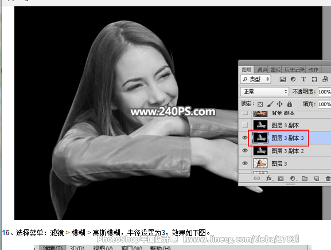Screen dimensions: 331x250
Task: Lock all padlock icon
Action: point(290,104)
